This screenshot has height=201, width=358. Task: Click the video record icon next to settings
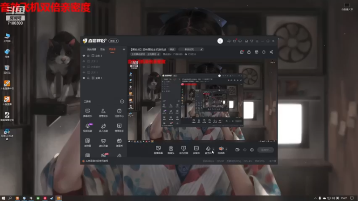click(x=237, y=150)
